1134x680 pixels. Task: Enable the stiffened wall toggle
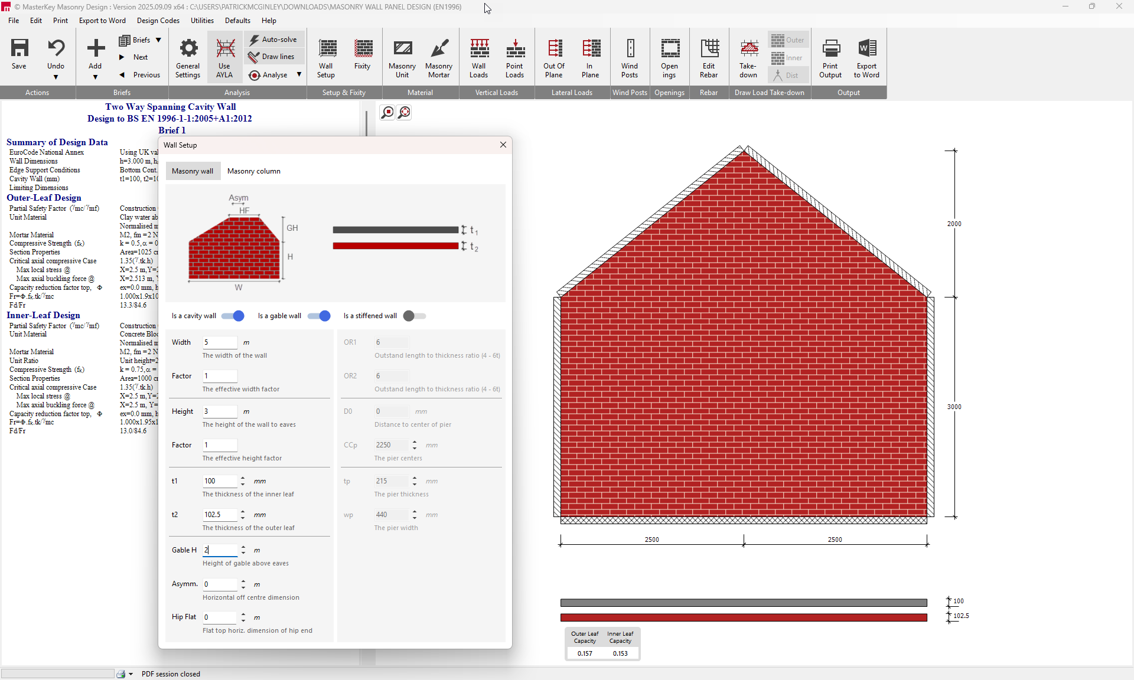(x=414, y=316)
